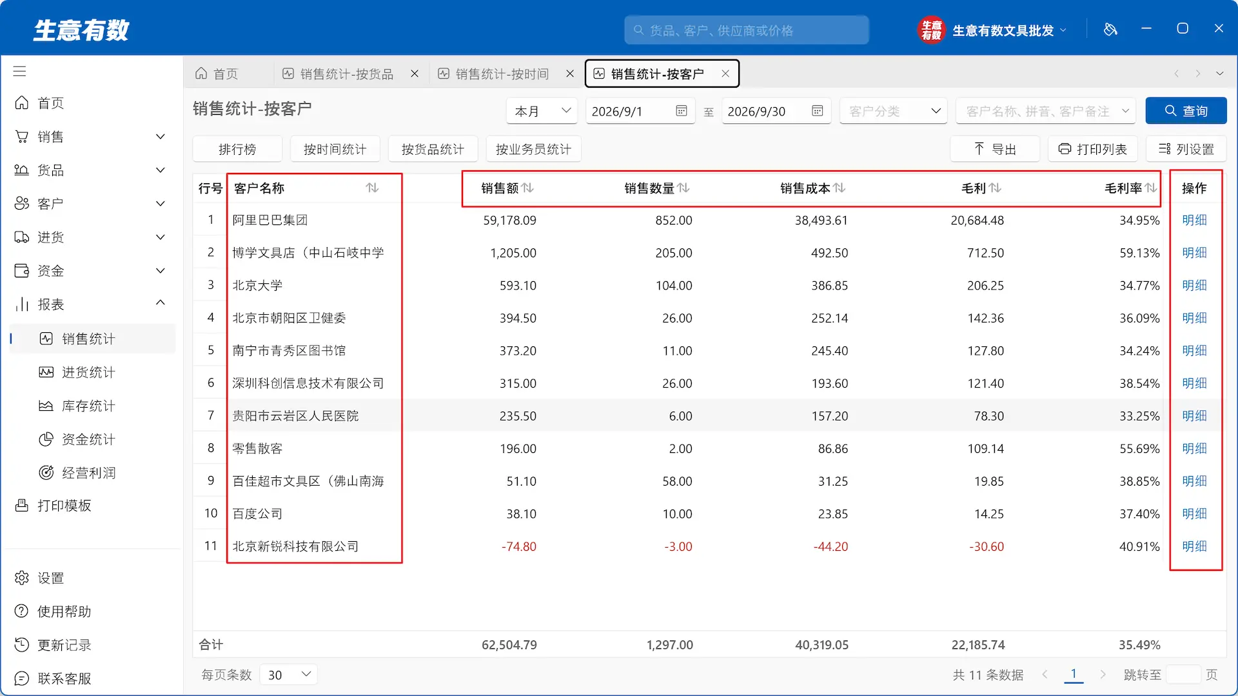The height and width of the screenshot is (696, 1238).
Task: Toggle the hamburger sidebar menu icon
Action: pyautogui.click(x=20, y=71)
